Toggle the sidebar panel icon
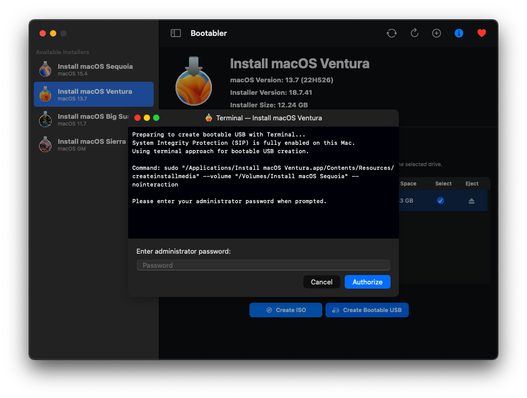This screenshot has width=527, height=398. click(x=176, y=33)
